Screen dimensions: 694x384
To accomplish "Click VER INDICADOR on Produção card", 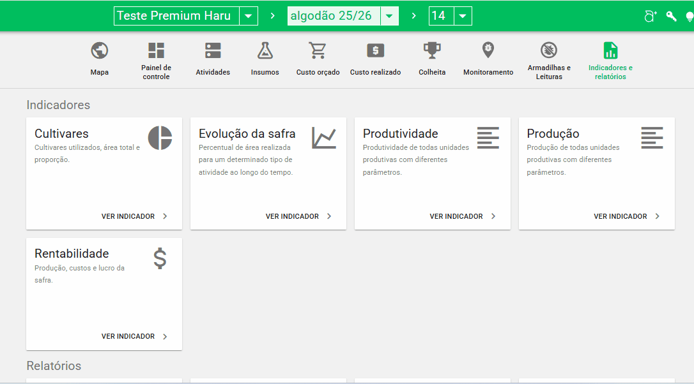I will 627,216.
